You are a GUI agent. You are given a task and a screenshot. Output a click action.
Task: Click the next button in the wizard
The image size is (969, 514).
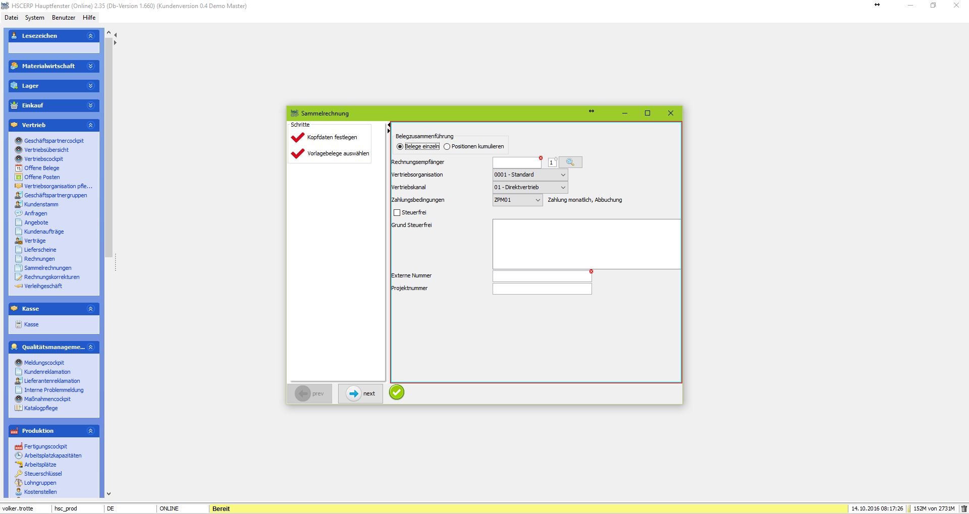[360, 393]
